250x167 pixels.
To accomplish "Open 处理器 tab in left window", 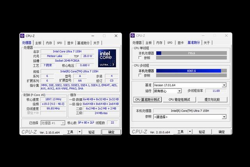I will click(x=27, y=43).
